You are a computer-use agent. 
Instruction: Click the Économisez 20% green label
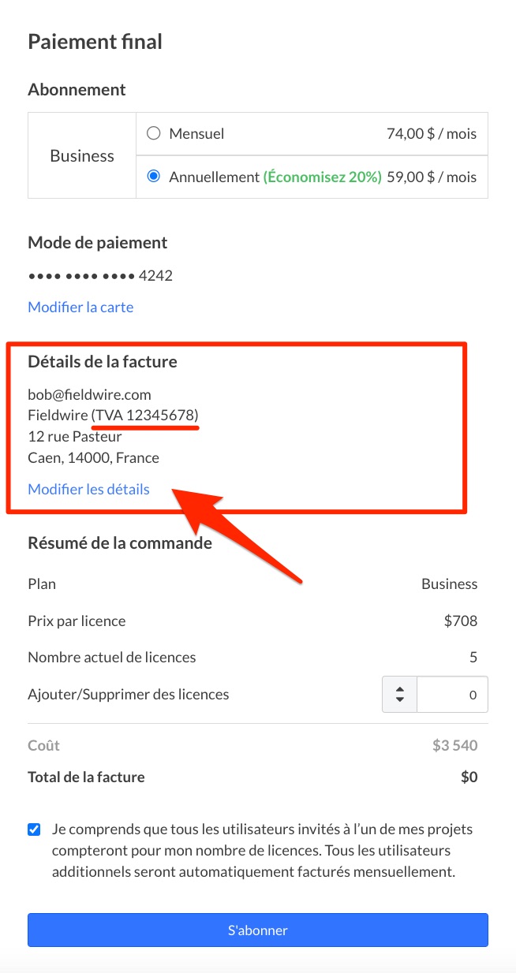[322, 177]
